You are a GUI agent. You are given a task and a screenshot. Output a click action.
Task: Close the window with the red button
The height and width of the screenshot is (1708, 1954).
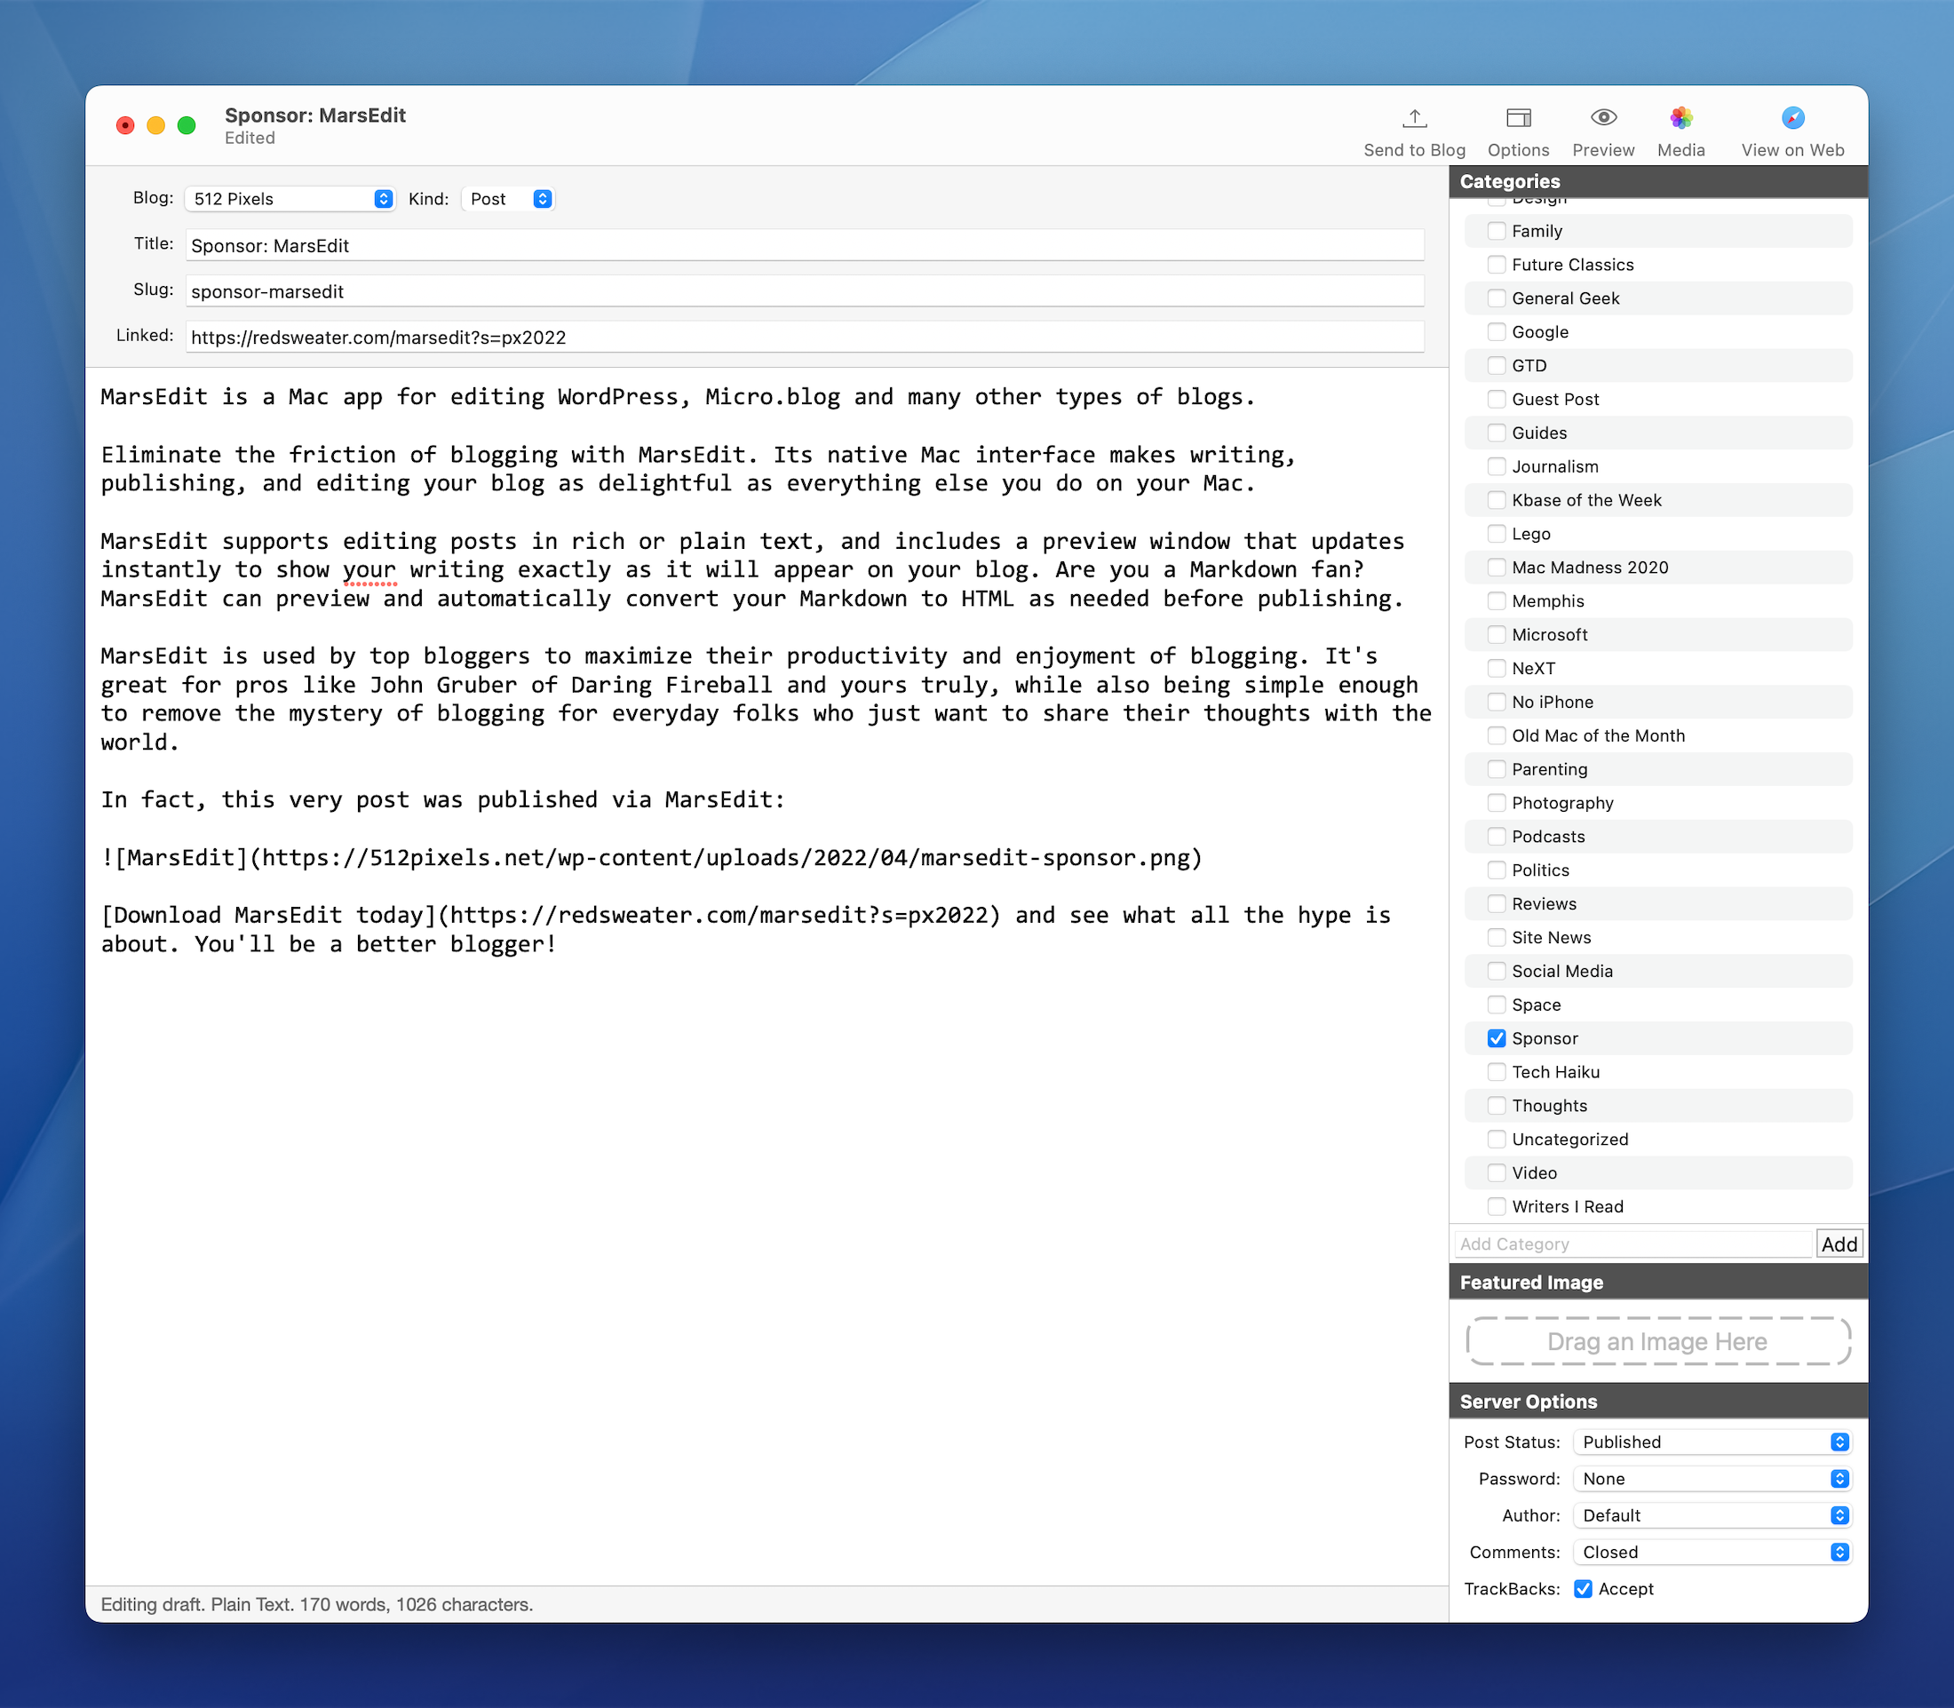coord(125,125)
